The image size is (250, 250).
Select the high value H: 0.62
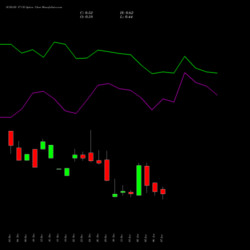click(x=126, y=13)
